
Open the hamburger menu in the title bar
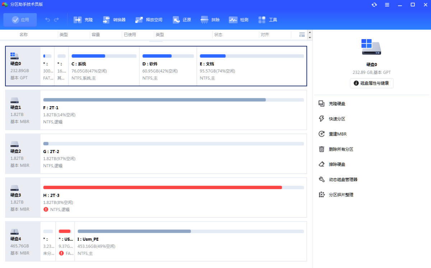[x=387, y=5]
